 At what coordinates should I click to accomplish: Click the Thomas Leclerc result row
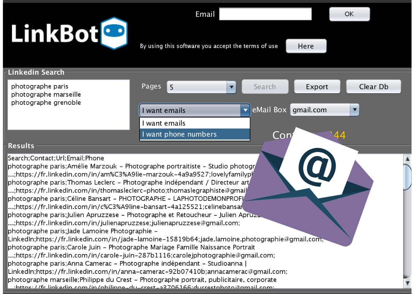(x=129, y=182)
